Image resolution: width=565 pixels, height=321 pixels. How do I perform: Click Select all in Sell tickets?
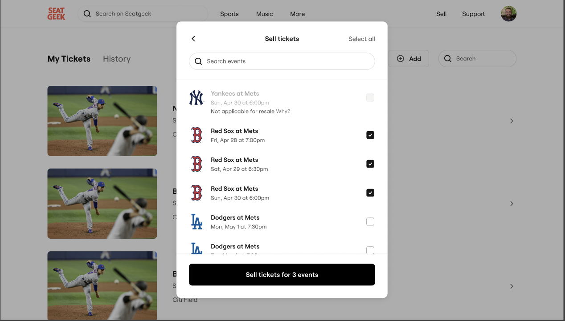click(x=362, y=39)
